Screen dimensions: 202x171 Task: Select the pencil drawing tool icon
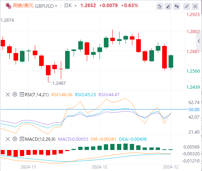click(168, 6)
